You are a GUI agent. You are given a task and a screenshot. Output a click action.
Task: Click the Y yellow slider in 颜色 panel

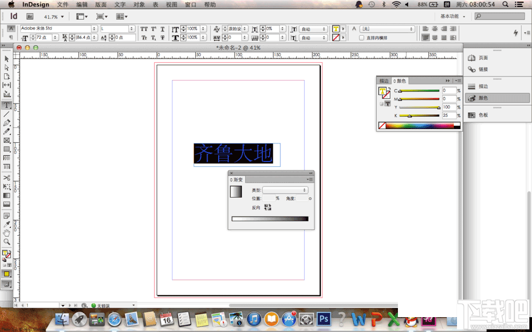pos(419,107)
